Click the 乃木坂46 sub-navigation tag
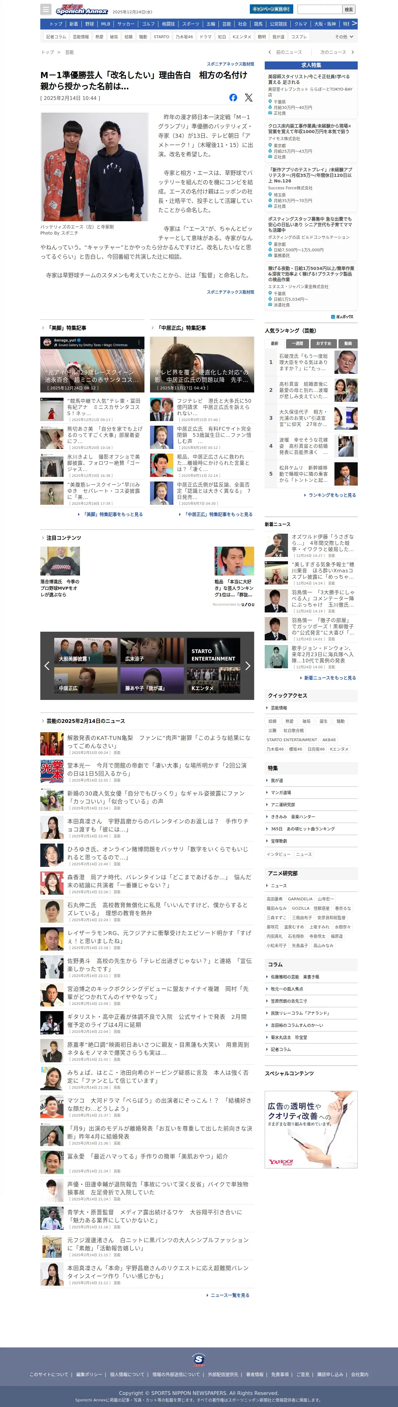The height and width of the screenshot is (1407, 398). tap(184, 37)
